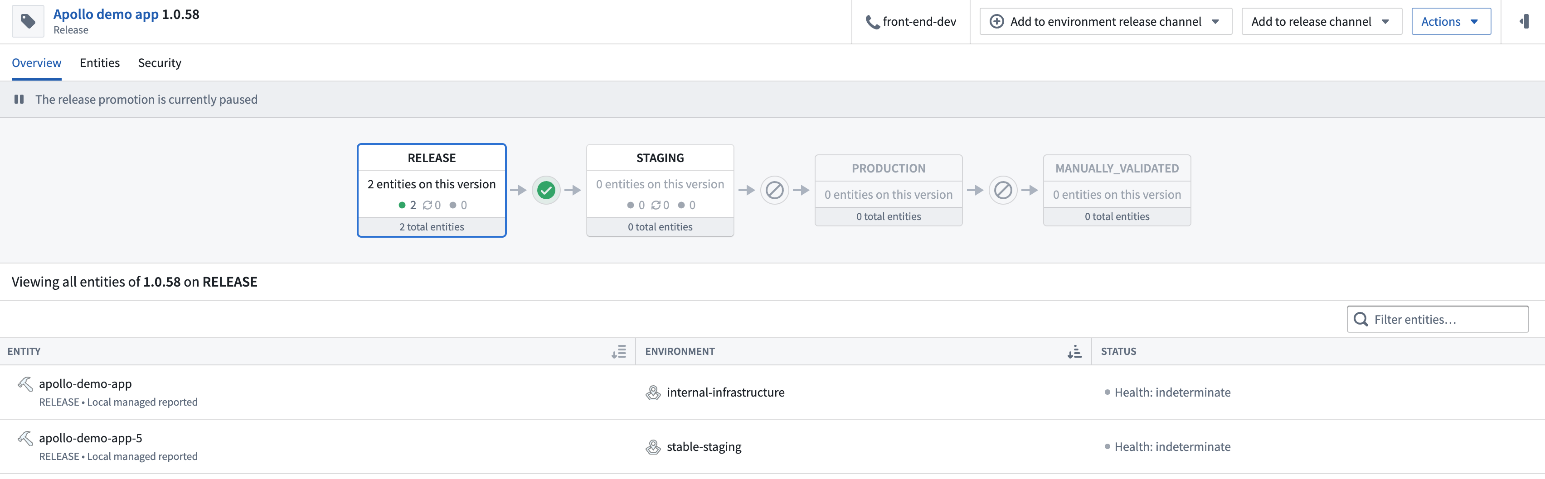The height and width of the screenshot is (479, 1545).
Task: Click the phone icon next to front-end-dev
Action: click(x=873, y=22)
